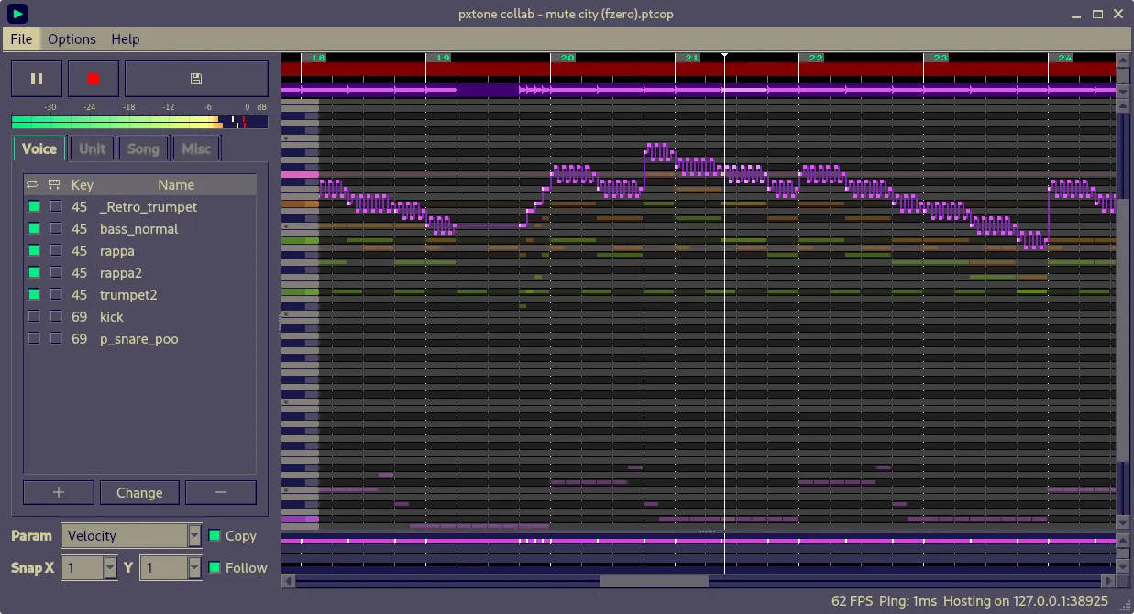Image resolution: width=1134 pixels, height=614 pixels.
Task: Open the Snap Y dropdown
Action: pos(170,567)
